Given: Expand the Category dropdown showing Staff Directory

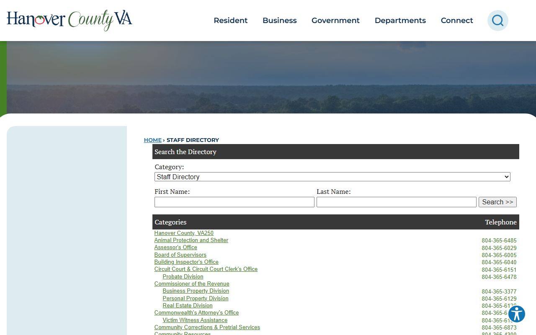Looking at the screenshot, I should 332,177.
